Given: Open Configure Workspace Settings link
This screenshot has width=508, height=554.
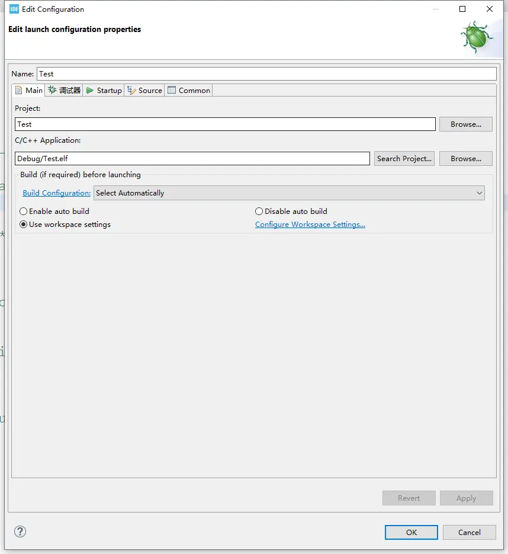Looking at the screenshot, I should [x=310, y=225].
